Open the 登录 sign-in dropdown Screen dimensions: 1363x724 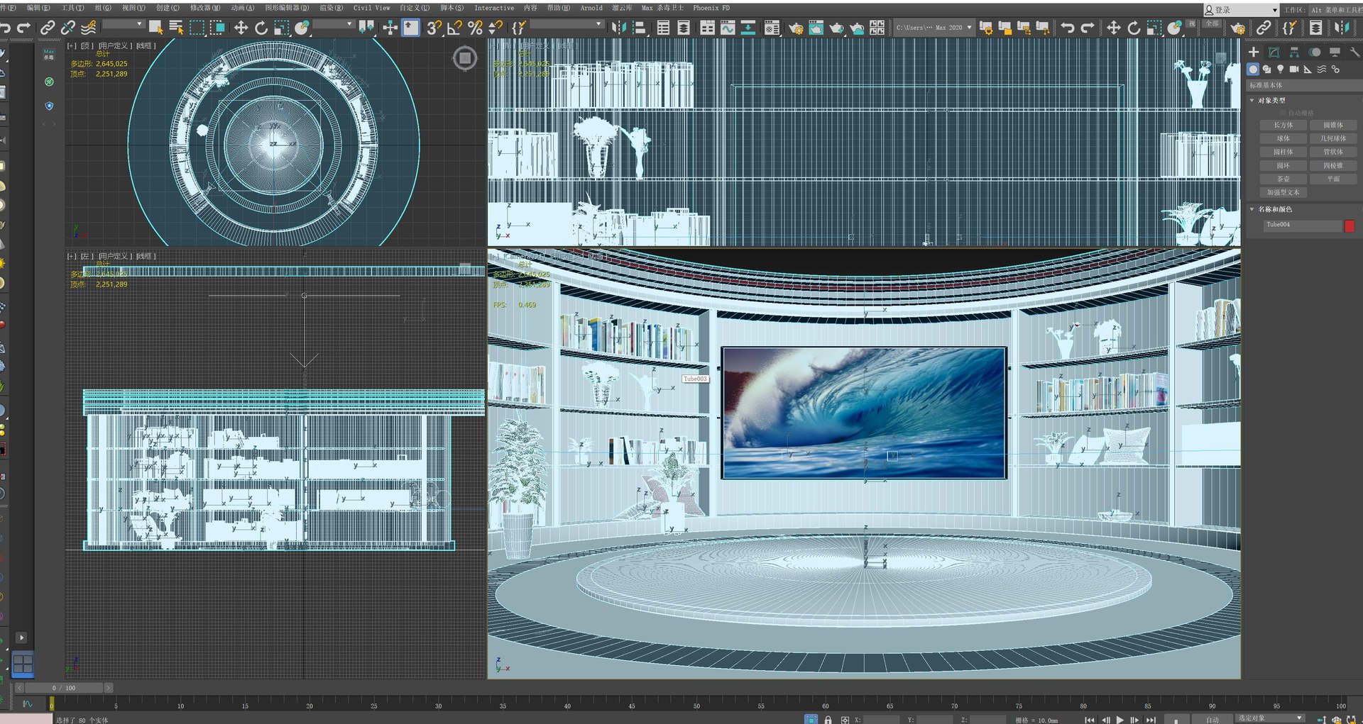[x=1241, y=10]
